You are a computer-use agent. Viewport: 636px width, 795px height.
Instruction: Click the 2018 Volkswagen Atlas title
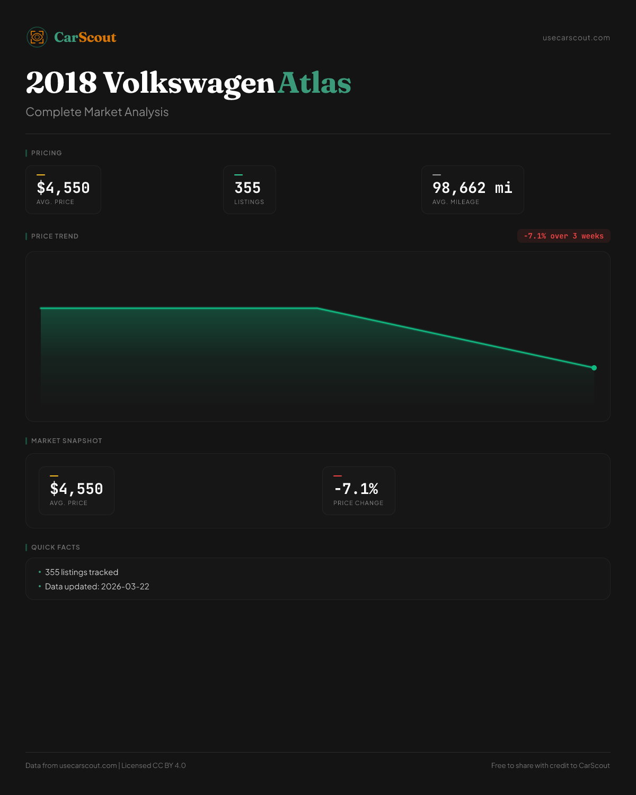tap(188, 83)
